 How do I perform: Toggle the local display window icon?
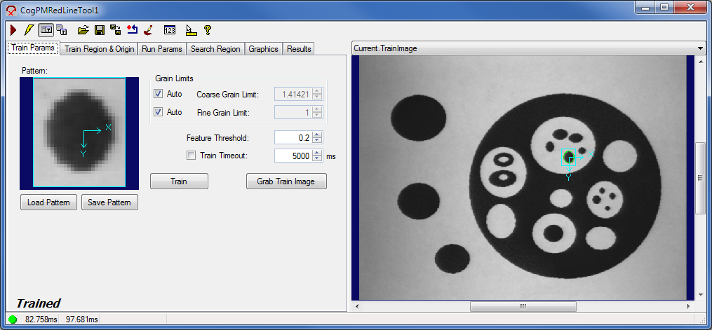click(x=46, y=30)
